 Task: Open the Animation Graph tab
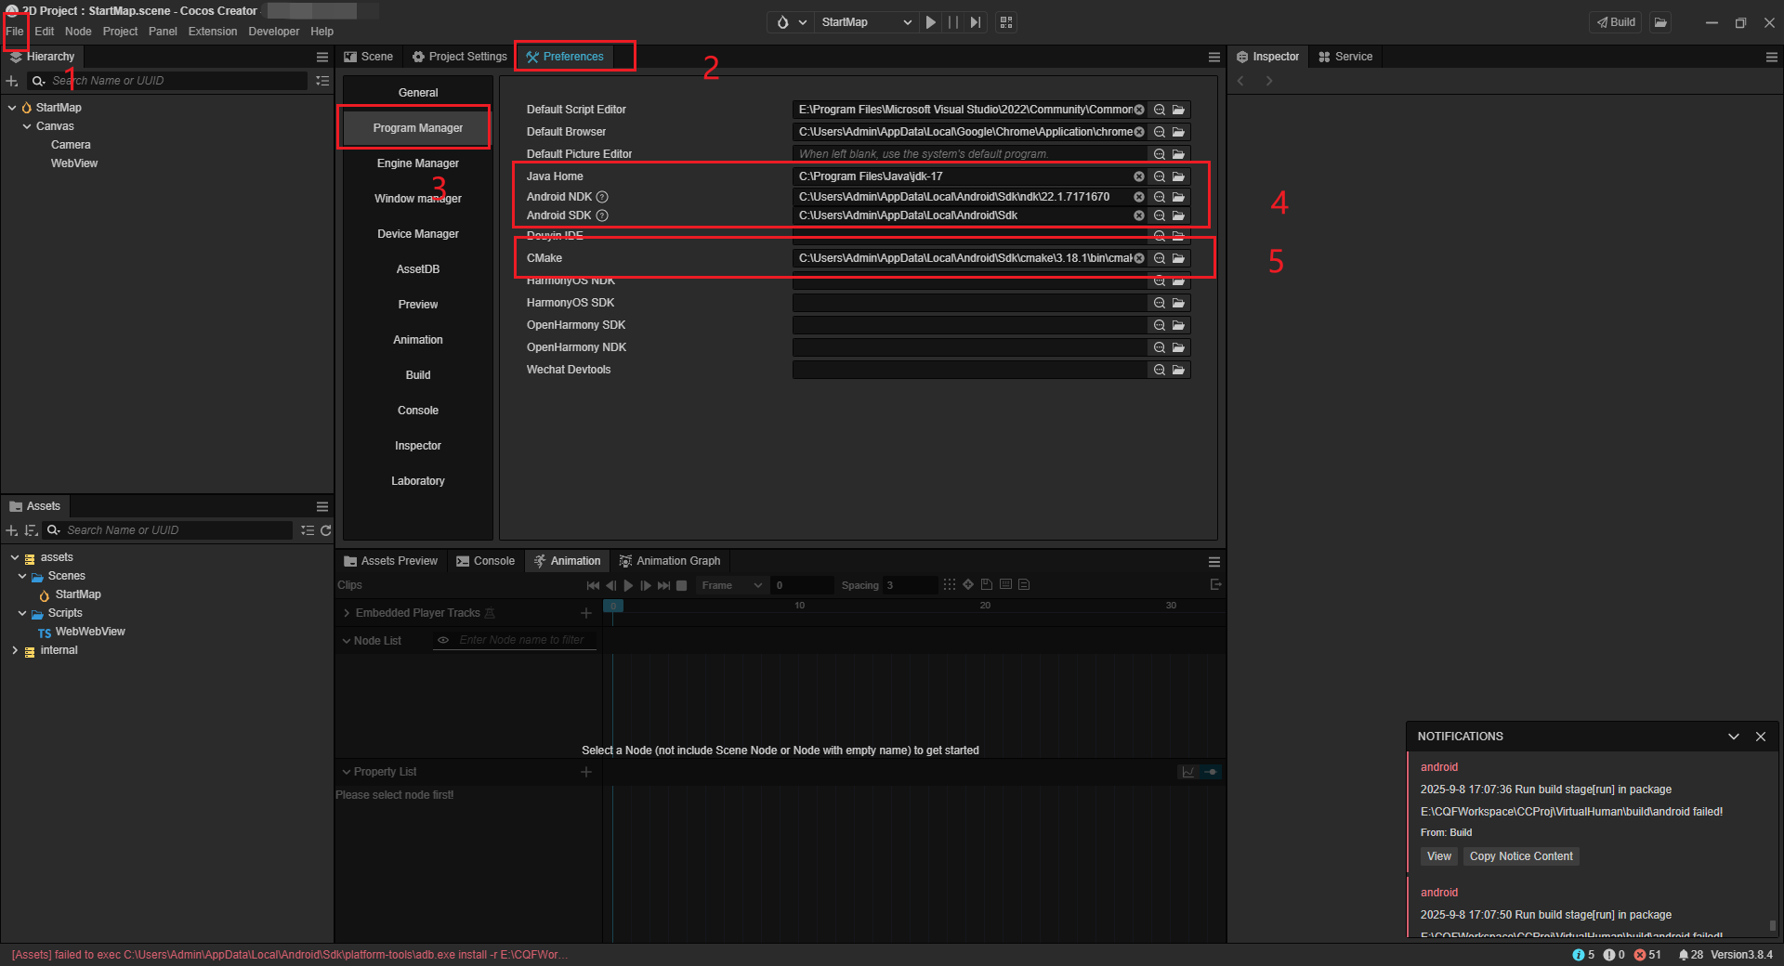click(670, 561)
